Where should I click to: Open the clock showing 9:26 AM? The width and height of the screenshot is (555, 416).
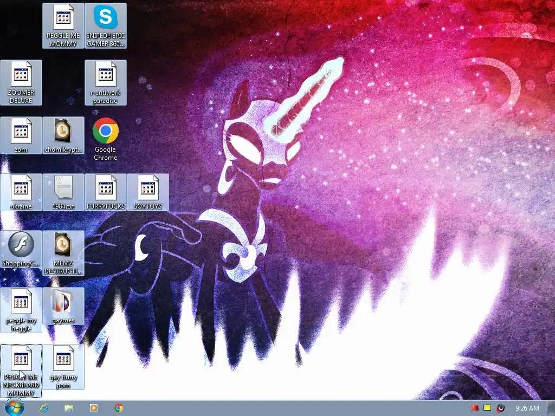pyautogui.click(x=527, y=408)
